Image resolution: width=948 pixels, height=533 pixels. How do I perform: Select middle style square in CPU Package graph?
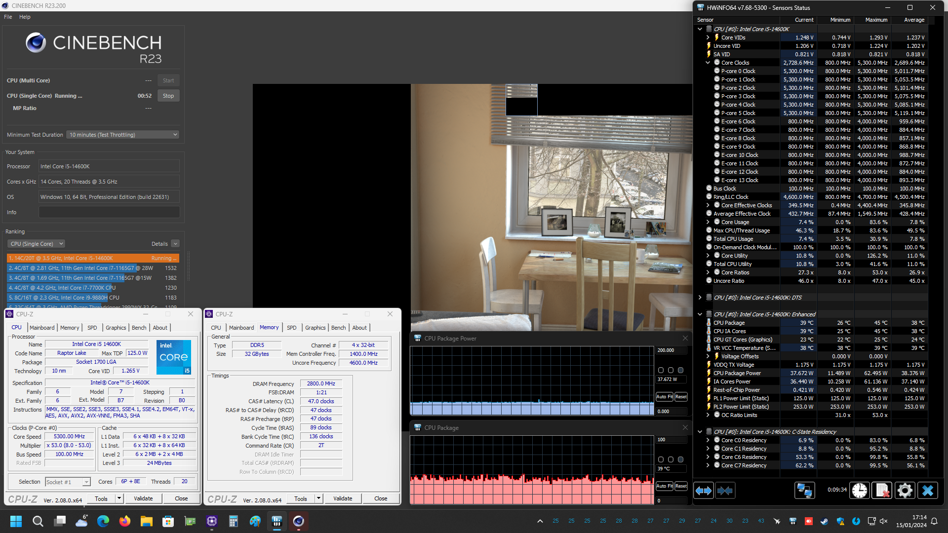click(x=671, y=459)
